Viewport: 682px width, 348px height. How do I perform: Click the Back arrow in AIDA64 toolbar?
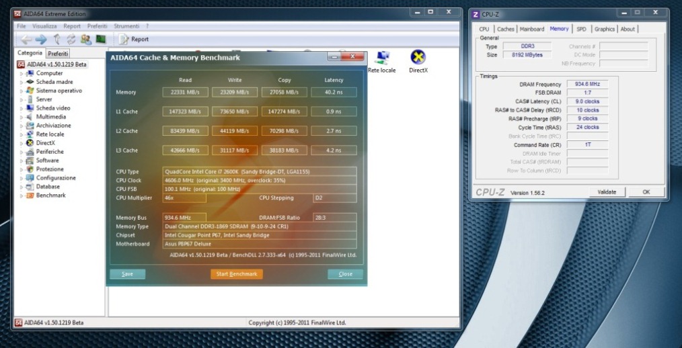(x=26, y=40)
